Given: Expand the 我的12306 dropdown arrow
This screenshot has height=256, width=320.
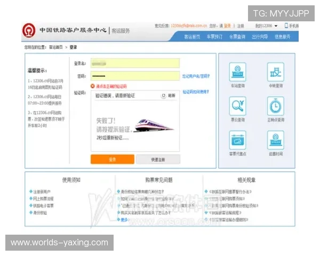Looking at the screenshot, I should (x=276, y=26).
